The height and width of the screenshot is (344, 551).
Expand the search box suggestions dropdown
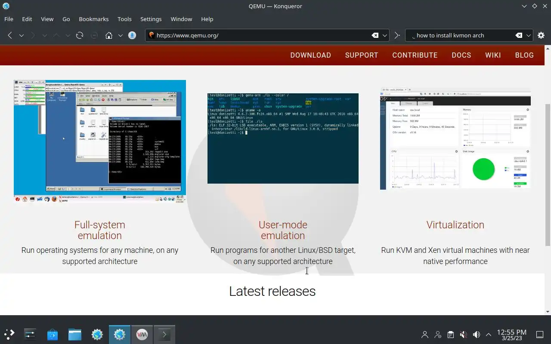pos(529,35)
